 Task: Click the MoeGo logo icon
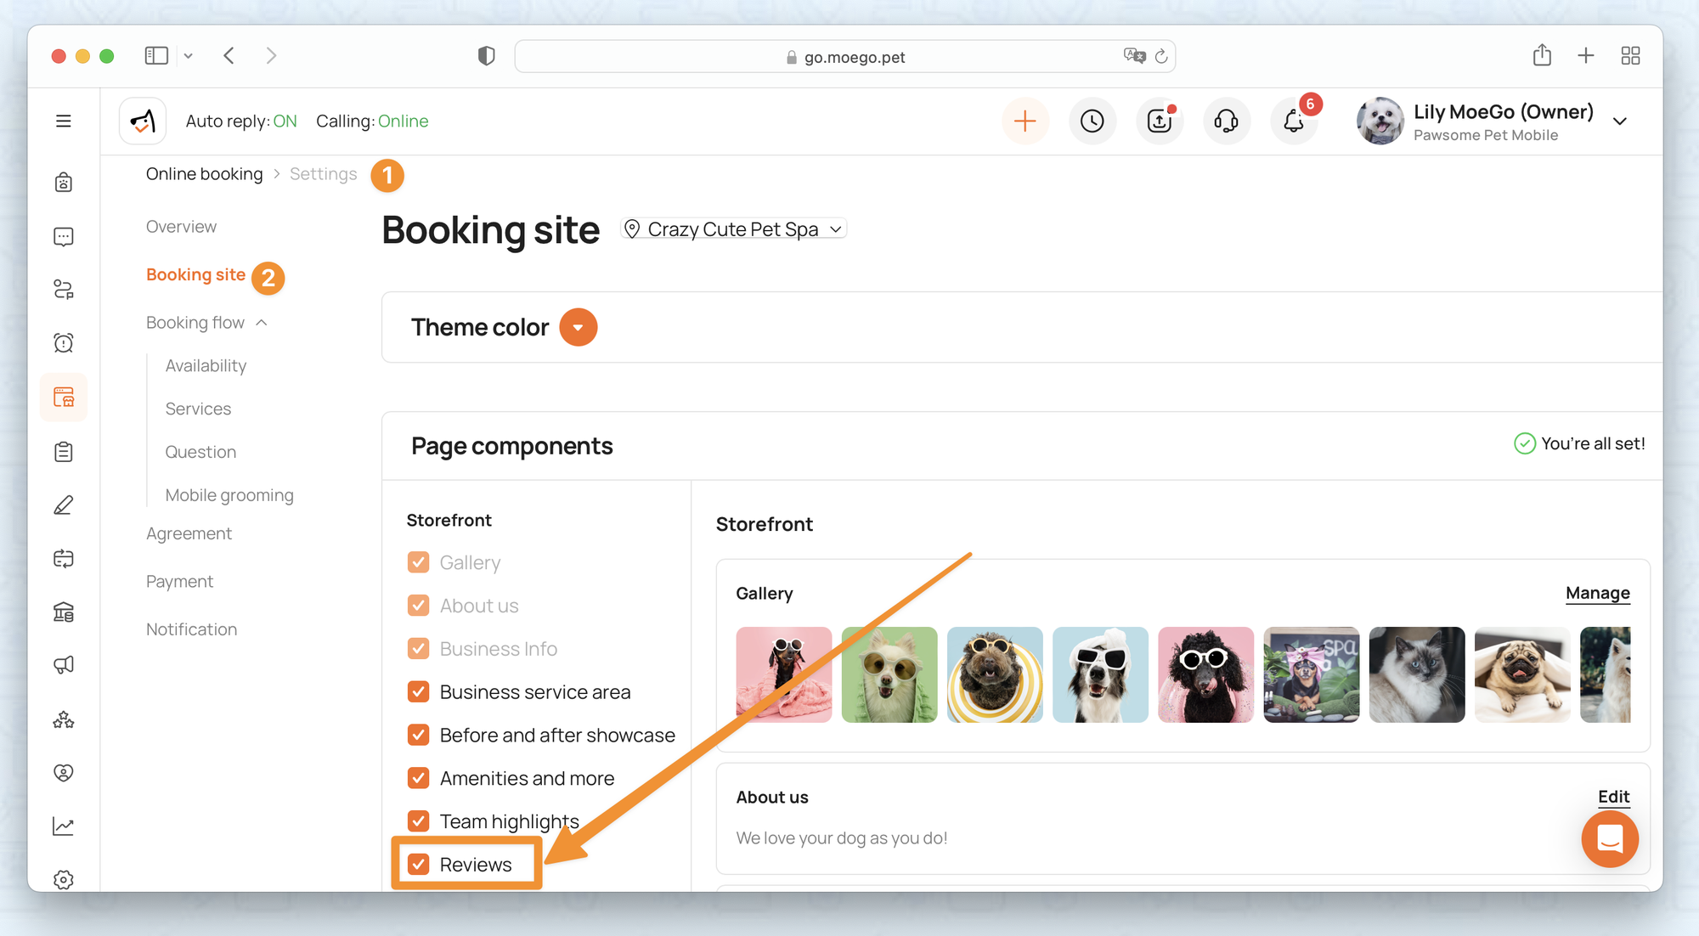(x=143, y=121)
